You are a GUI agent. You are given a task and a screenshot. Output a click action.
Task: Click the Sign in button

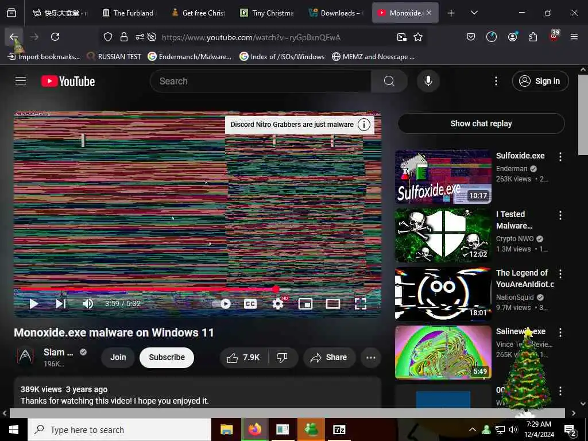(x=540, y=81)
